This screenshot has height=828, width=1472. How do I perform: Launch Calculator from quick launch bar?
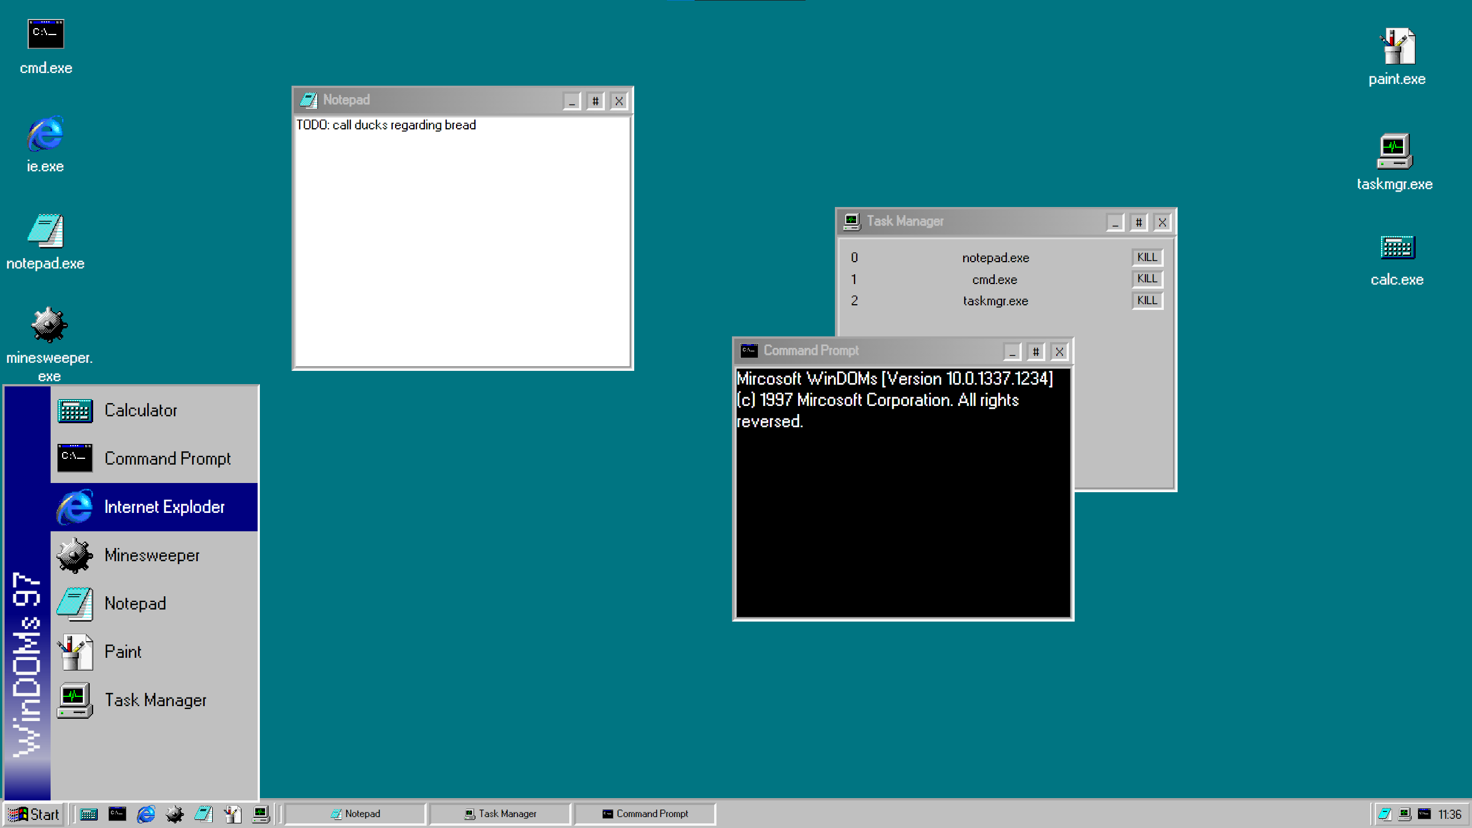[x=89, y=814]
